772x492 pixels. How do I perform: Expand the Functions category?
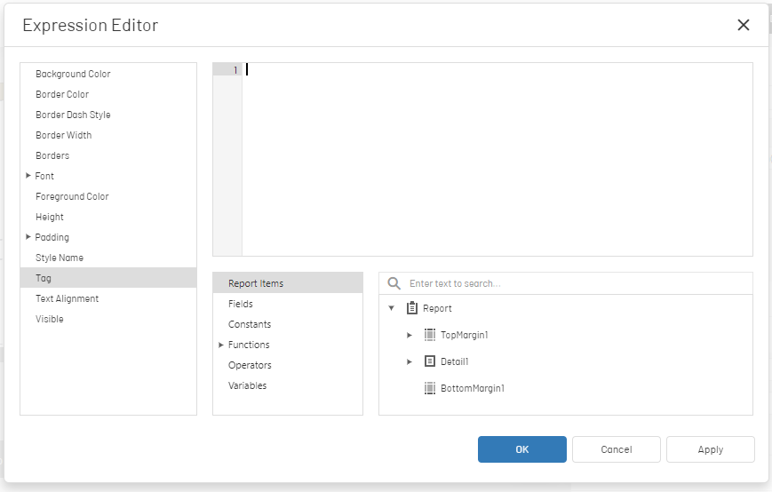pyautogui.click(x=221, y=345)
